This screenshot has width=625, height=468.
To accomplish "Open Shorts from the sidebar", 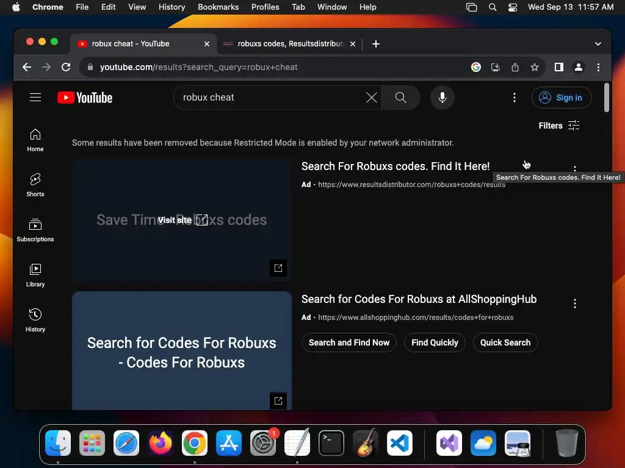I will (35, 185).
